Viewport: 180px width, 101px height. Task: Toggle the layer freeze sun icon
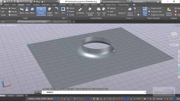(37, 2)
